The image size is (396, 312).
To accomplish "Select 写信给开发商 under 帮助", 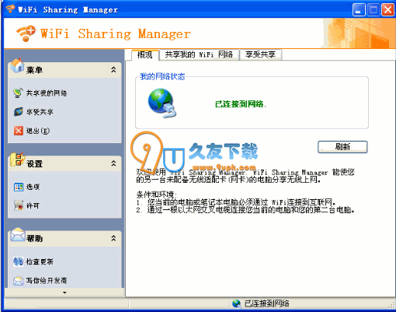I will coord(47,280).
